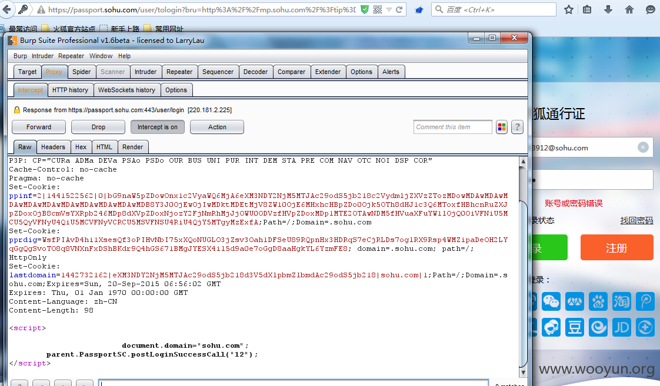Click the search input field below response
The image size is (660, 386).
tap(294, 382)
